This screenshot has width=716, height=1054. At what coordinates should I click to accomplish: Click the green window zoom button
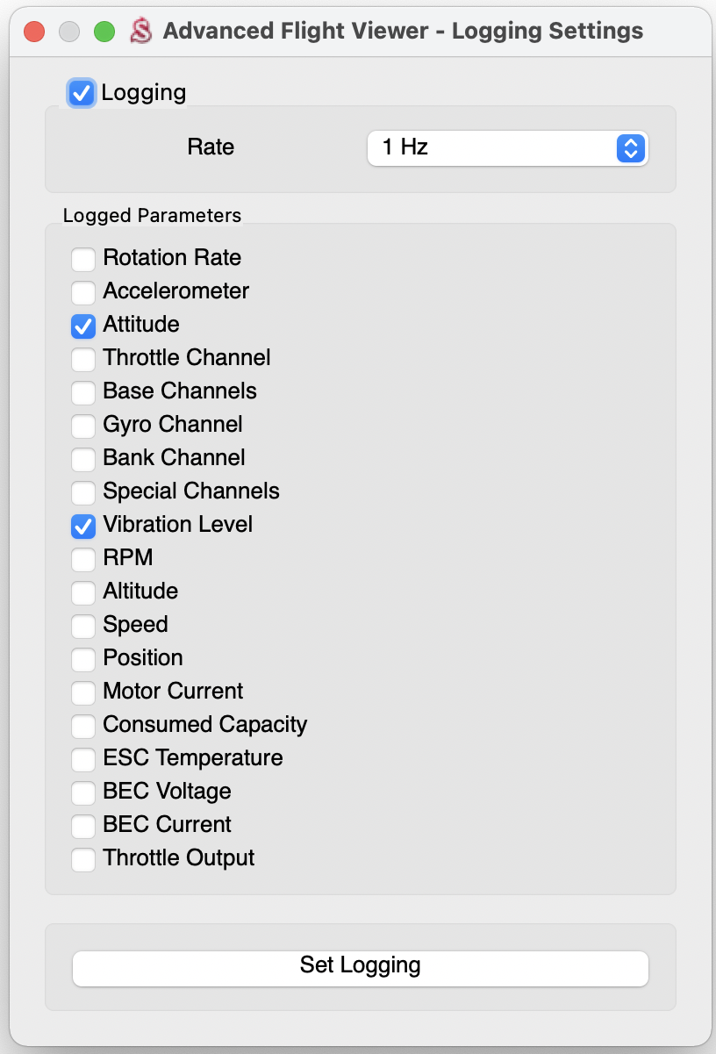(104, 32)
